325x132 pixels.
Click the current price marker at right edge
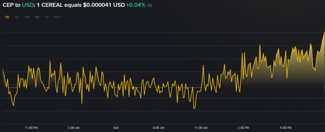coord(324,86)
